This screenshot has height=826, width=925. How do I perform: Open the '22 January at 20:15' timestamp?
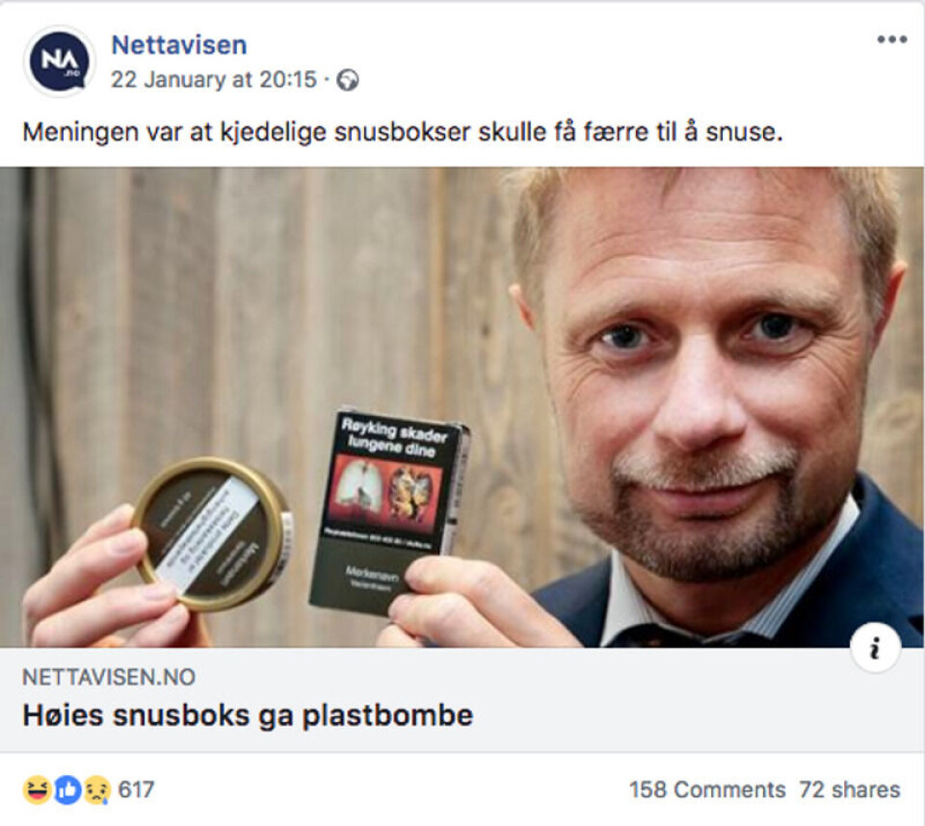214,80
